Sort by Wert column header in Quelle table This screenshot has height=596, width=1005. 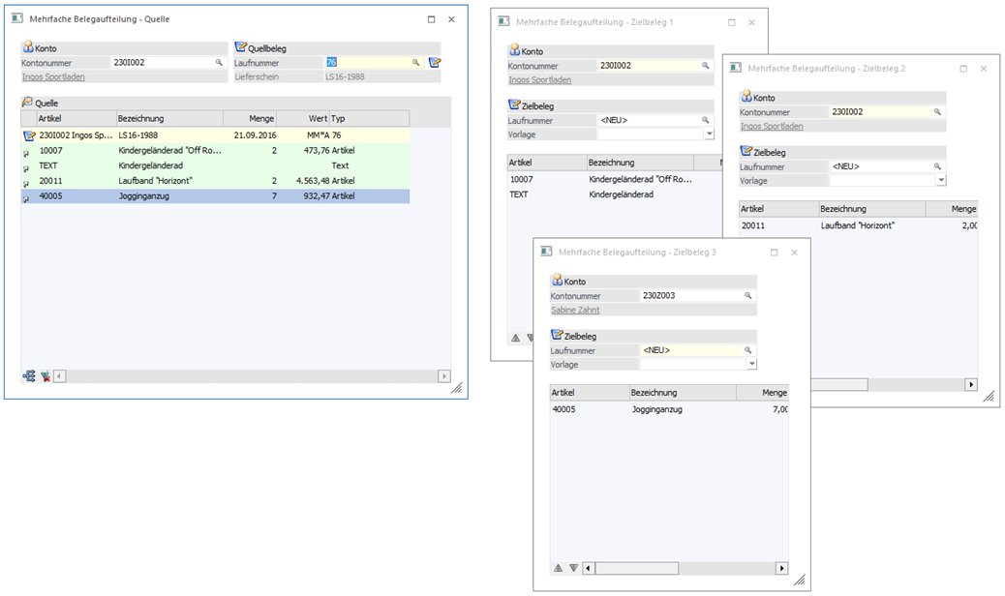coord(302,118)
